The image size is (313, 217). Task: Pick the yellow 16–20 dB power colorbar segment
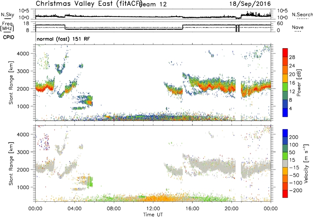coord(285,78)
